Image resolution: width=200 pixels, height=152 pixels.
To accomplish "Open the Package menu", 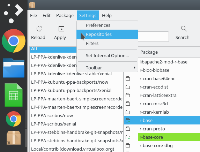I will tap(65, 16).
